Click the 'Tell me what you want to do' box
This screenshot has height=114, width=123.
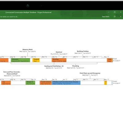9,17
